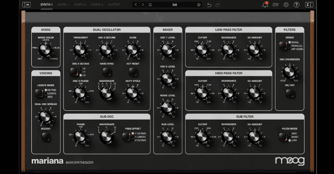Toggle the right sidebar sigma panel icon
334x174 pixels.
tap(309, 5)
